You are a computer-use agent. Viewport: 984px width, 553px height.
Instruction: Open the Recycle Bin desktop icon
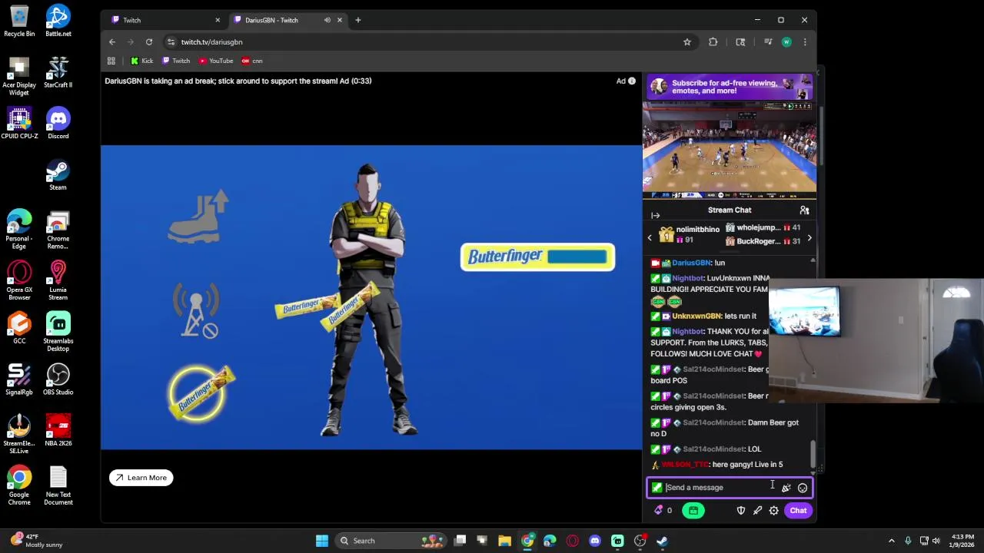pos(19,21)
